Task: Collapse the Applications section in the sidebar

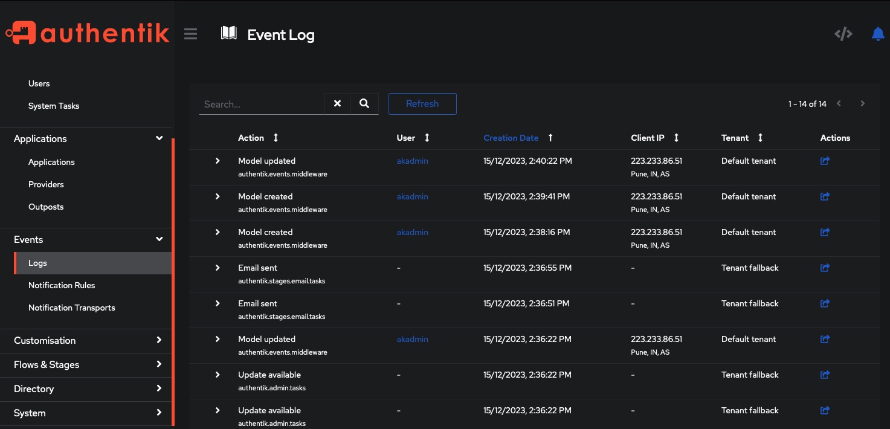Action: (159, 138)
